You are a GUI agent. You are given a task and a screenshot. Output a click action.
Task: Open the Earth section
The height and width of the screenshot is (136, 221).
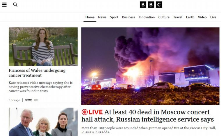[190, 17]
